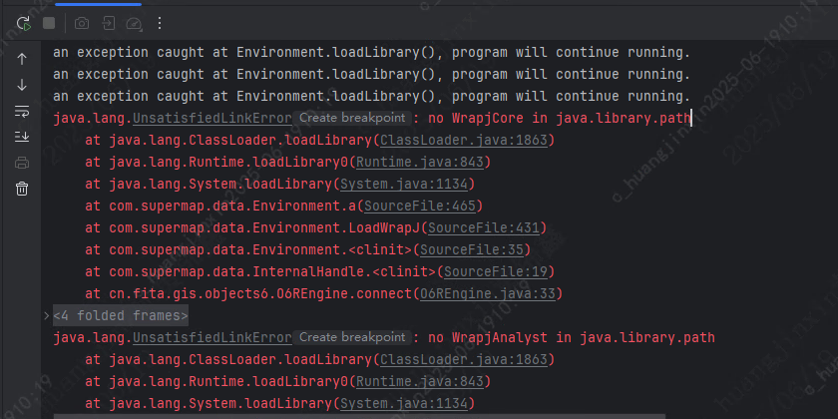Open the SourceFile:465 link
Screen dimensions: 838x419
(420, 206)
